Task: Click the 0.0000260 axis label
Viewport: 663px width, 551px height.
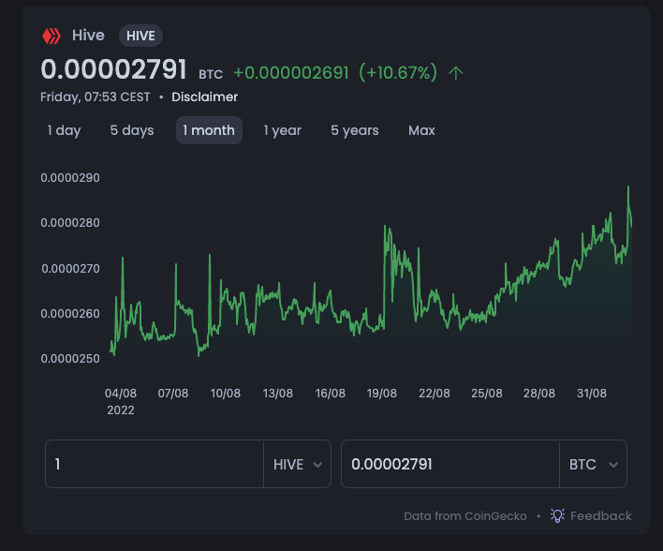Action: click(70, 314)
